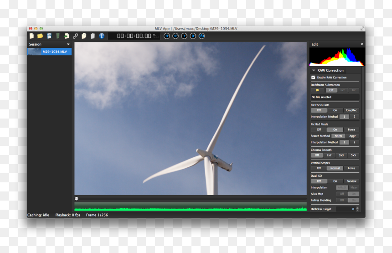
Task: Click the wind turbine preview image
Action: [x=191, y=119]
